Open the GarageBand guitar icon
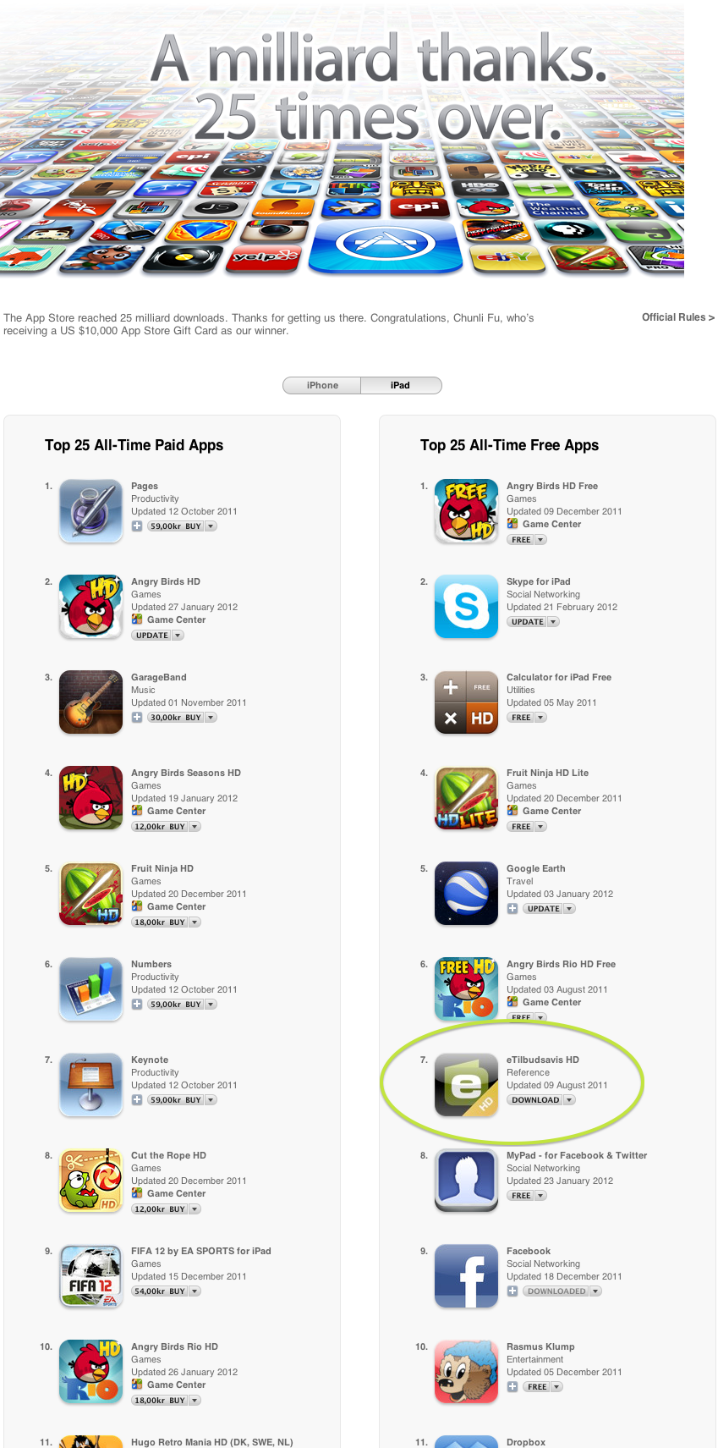 click(90, 702)
